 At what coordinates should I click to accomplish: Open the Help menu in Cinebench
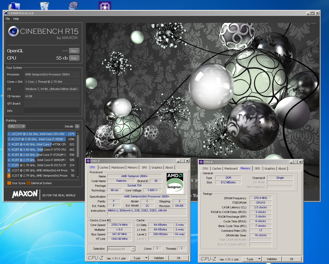coord(16,19)
